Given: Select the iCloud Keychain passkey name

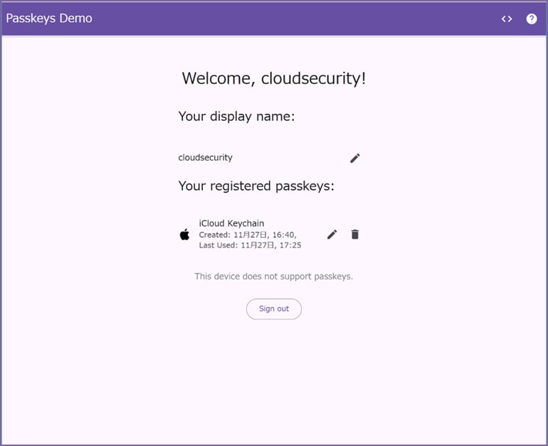Looking at the screenshot, I should click(x=231, y=223).
